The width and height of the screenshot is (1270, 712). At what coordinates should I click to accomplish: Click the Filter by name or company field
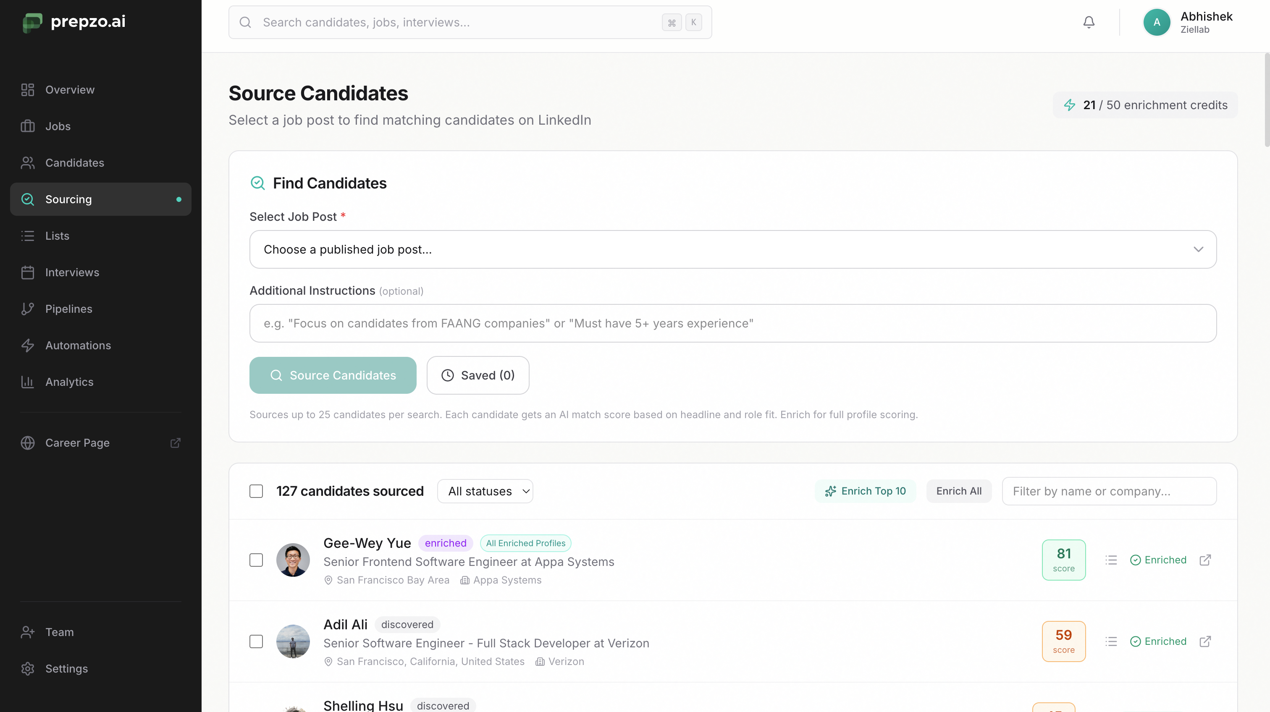click(1109, 491)
